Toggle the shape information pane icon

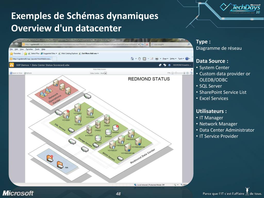191,73
